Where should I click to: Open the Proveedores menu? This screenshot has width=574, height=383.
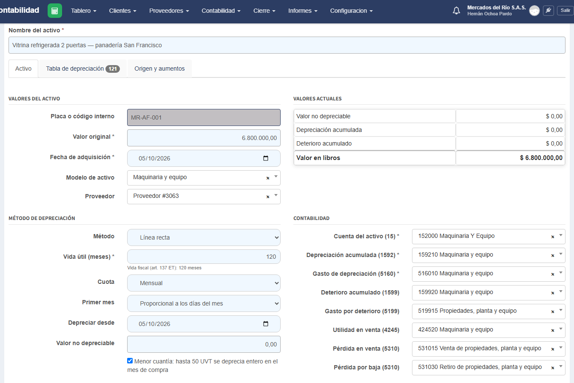(x=169, y=11)
